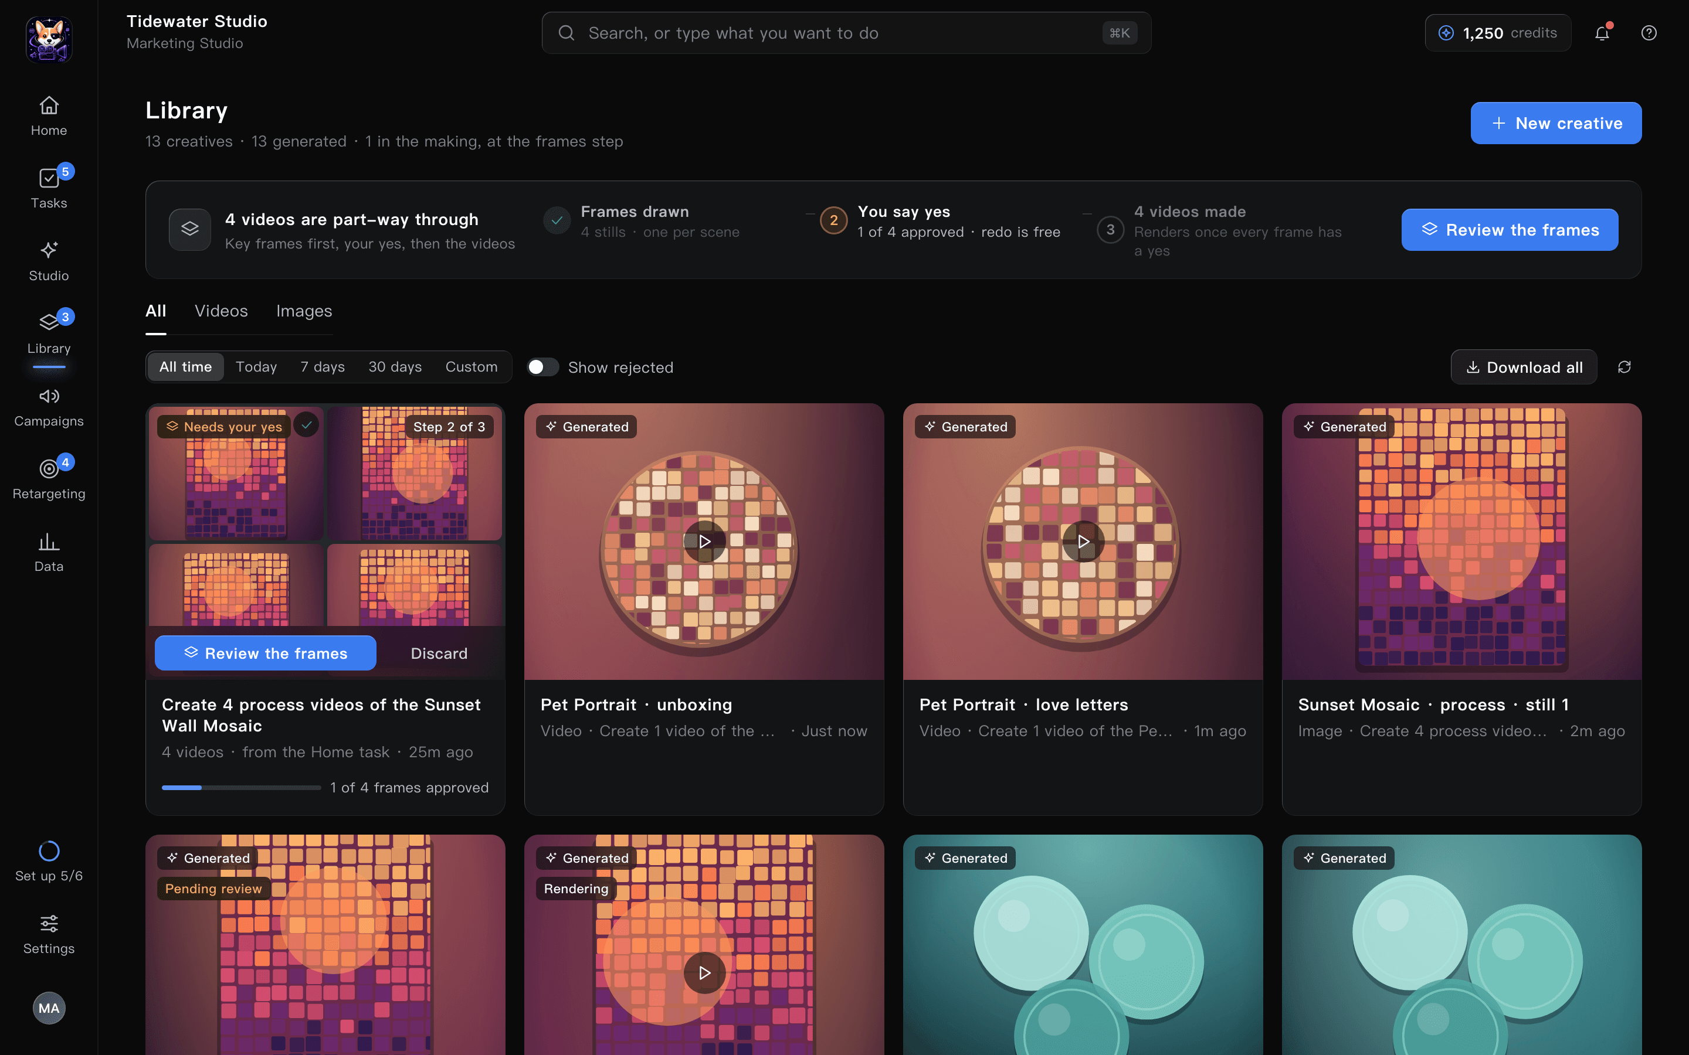Open the Pending review mosaic thumbnail

pyautogui.click(x=325, y=945)
